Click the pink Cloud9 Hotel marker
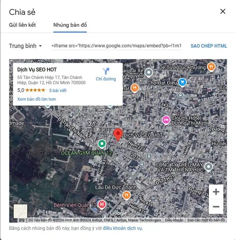235x240 pixels. (166, 120)
